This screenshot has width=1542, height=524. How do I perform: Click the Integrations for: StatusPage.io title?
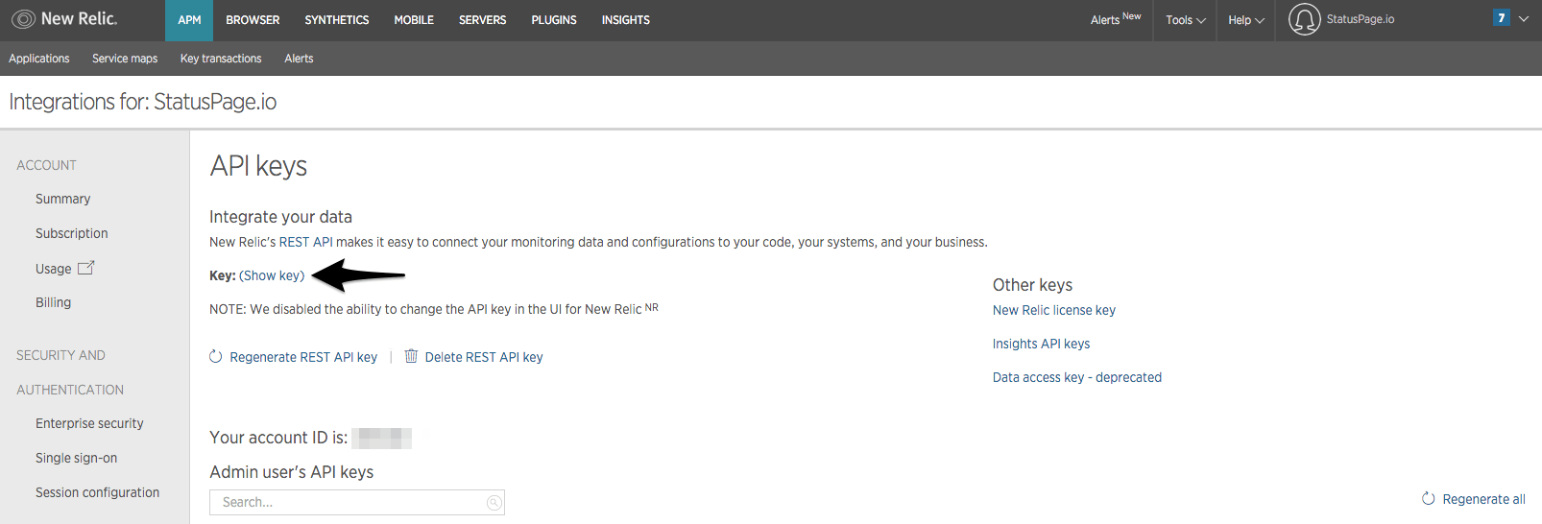(x=143, y=102)
